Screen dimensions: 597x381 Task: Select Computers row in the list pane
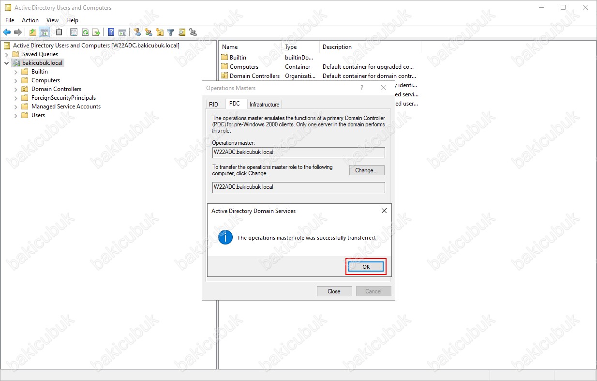pos(319,66)
